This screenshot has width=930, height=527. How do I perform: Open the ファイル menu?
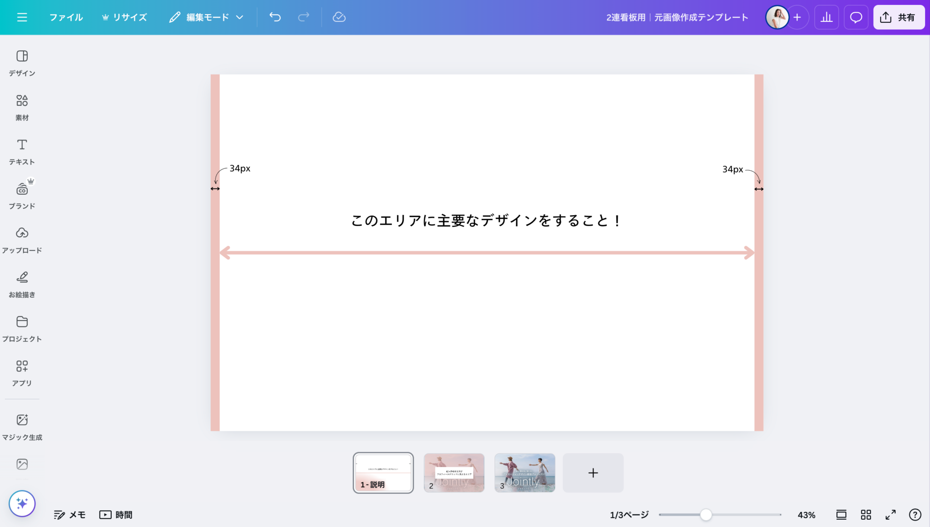(65, 17)
